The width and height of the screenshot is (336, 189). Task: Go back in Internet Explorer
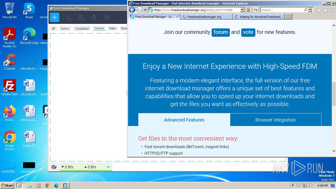pos(132,10)
